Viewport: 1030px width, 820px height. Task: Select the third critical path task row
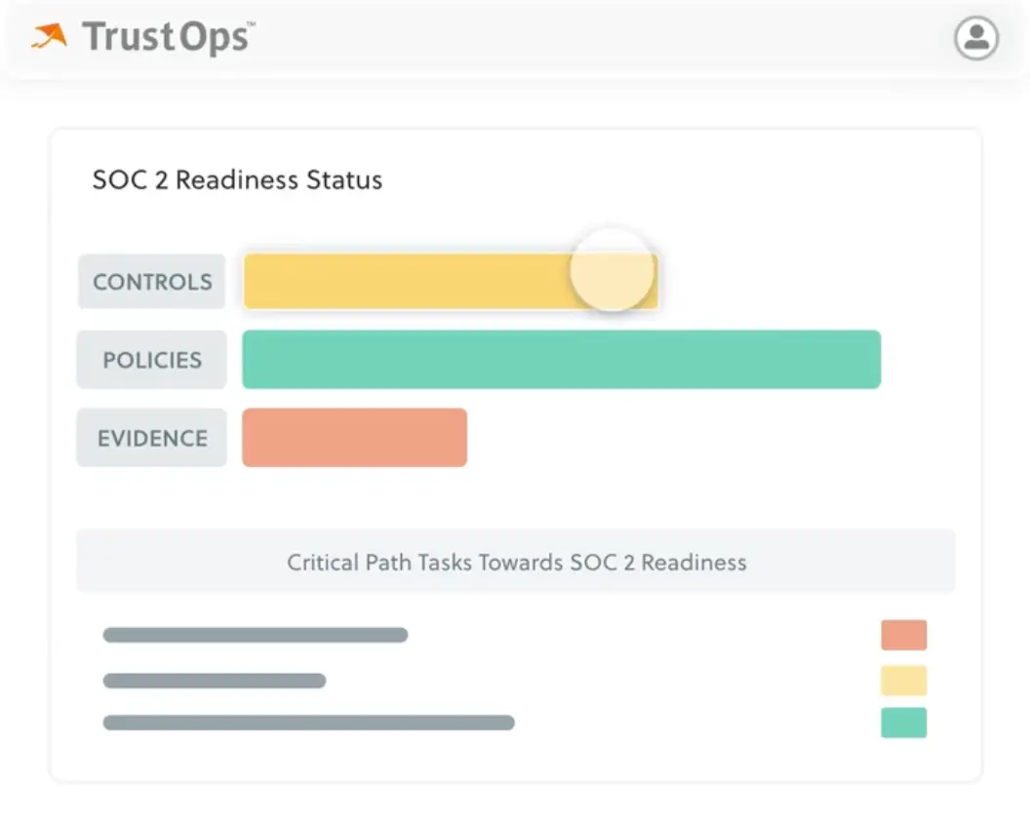pyautogui.click(x=309, y=722)
